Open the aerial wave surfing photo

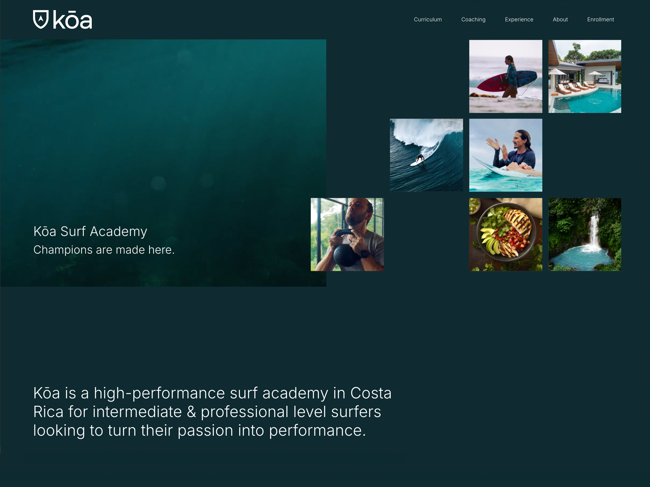[x=427, y=155]
